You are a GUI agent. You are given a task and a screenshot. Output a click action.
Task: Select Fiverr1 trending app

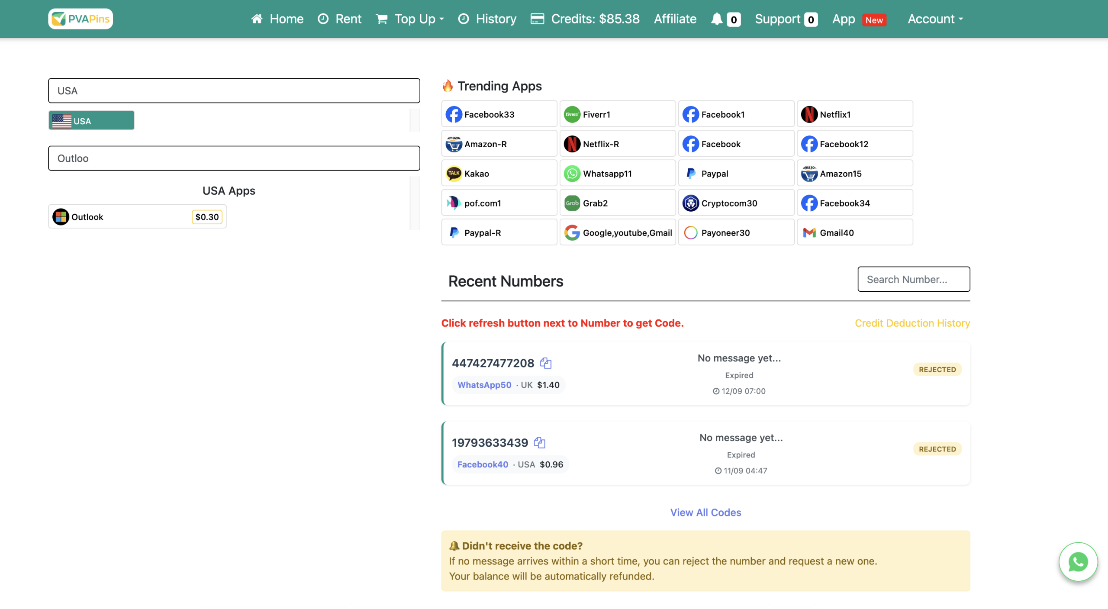618,114
